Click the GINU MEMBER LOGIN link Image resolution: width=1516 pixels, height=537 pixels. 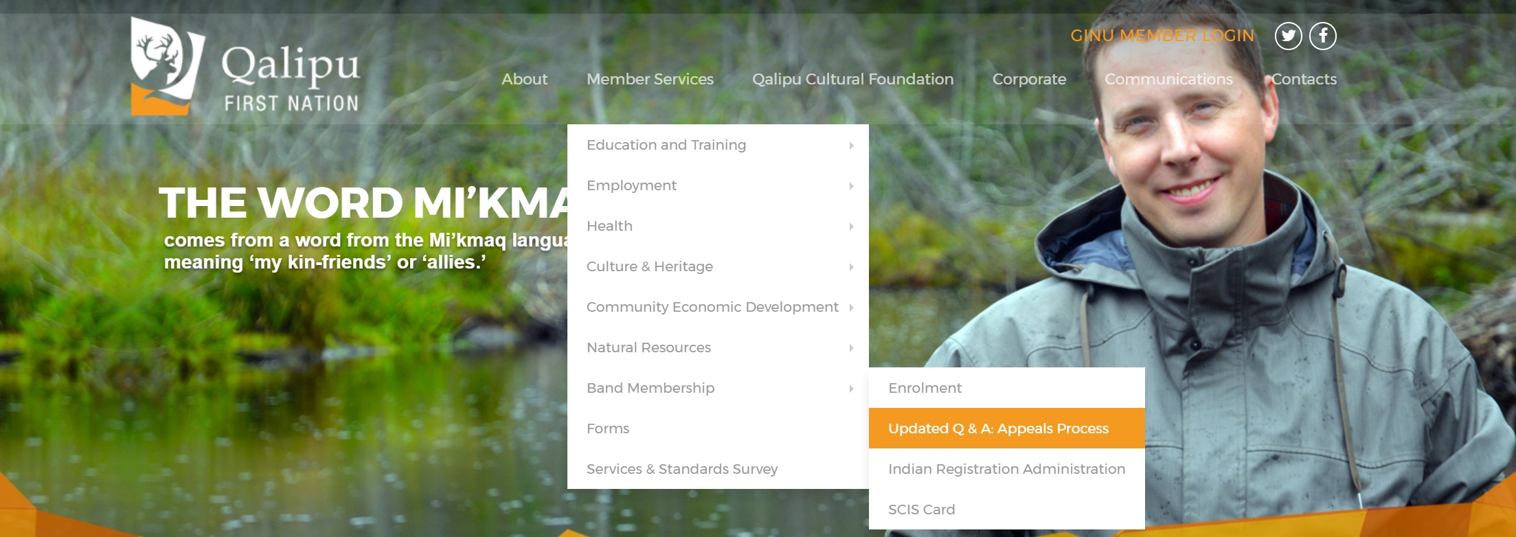(1162, 36)
